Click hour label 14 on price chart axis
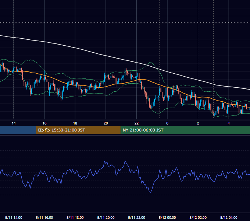This screenshot has height=221, width=250. coord(14,123)
